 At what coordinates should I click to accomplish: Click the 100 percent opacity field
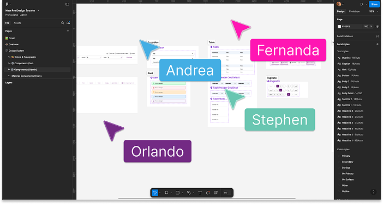(x=366, y=26)
